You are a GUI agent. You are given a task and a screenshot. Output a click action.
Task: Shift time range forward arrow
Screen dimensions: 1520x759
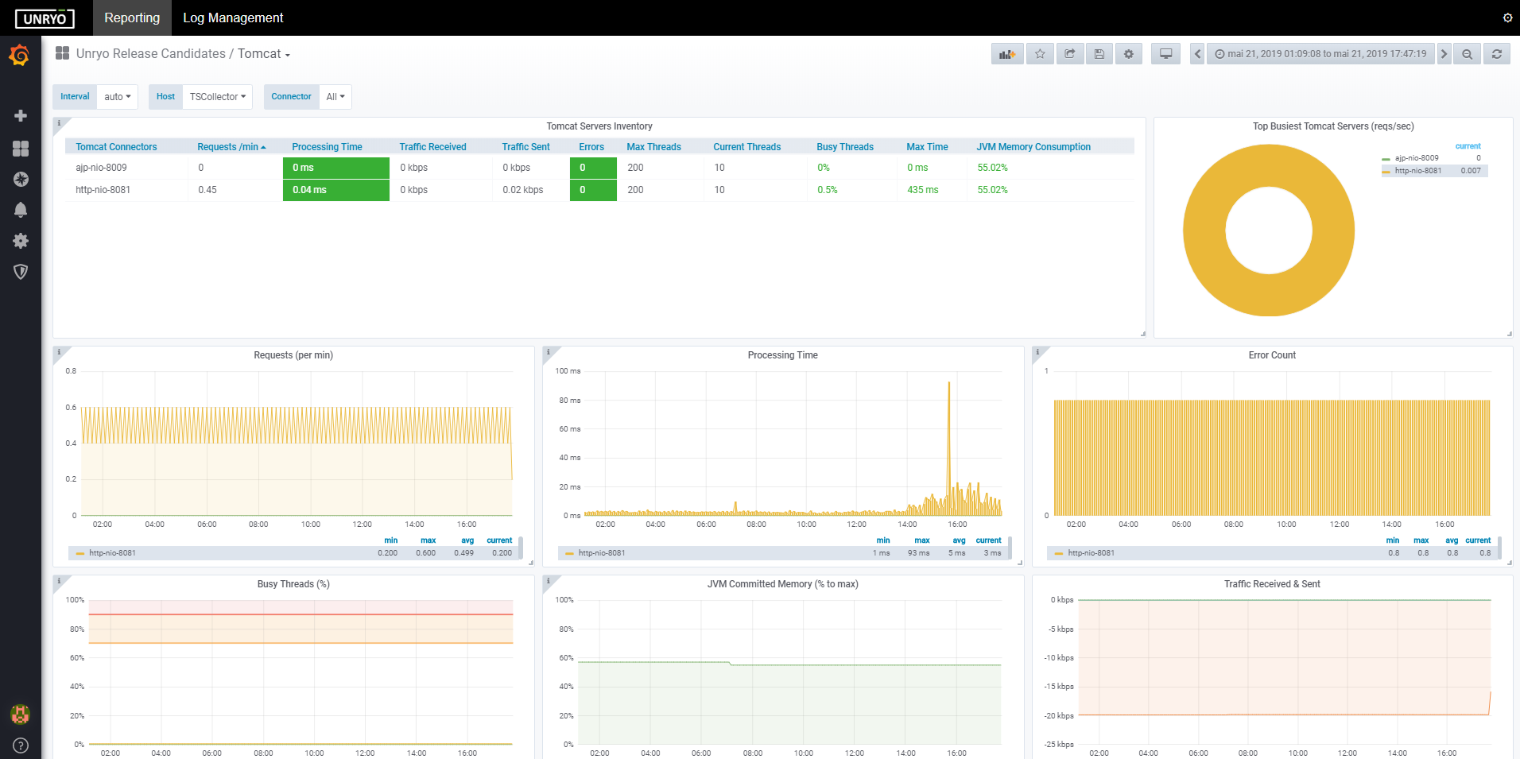tap(1444, 54)
